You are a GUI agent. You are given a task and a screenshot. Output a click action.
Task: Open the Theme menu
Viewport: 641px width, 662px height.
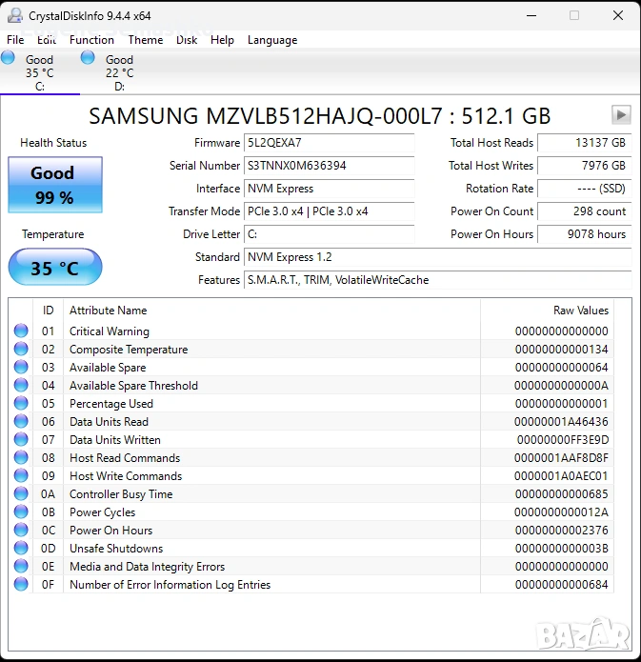point(146,40)
